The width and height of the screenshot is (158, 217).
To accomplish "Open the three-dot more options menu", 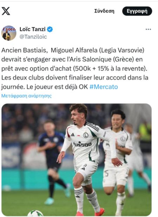I will (148, 29).
